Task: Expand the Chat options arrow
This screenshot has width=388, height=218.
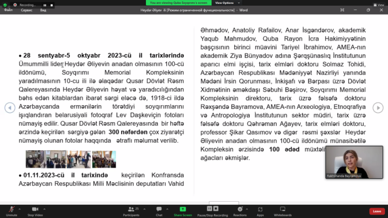Action: click(x=167, y=209)
